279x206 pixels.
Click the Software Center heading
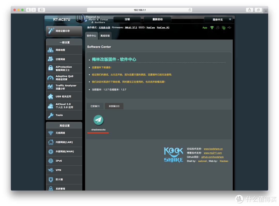[x=99, y=47]
